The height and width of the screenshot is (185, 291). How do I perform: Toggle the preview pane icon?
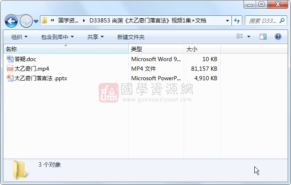click(263, 37)
